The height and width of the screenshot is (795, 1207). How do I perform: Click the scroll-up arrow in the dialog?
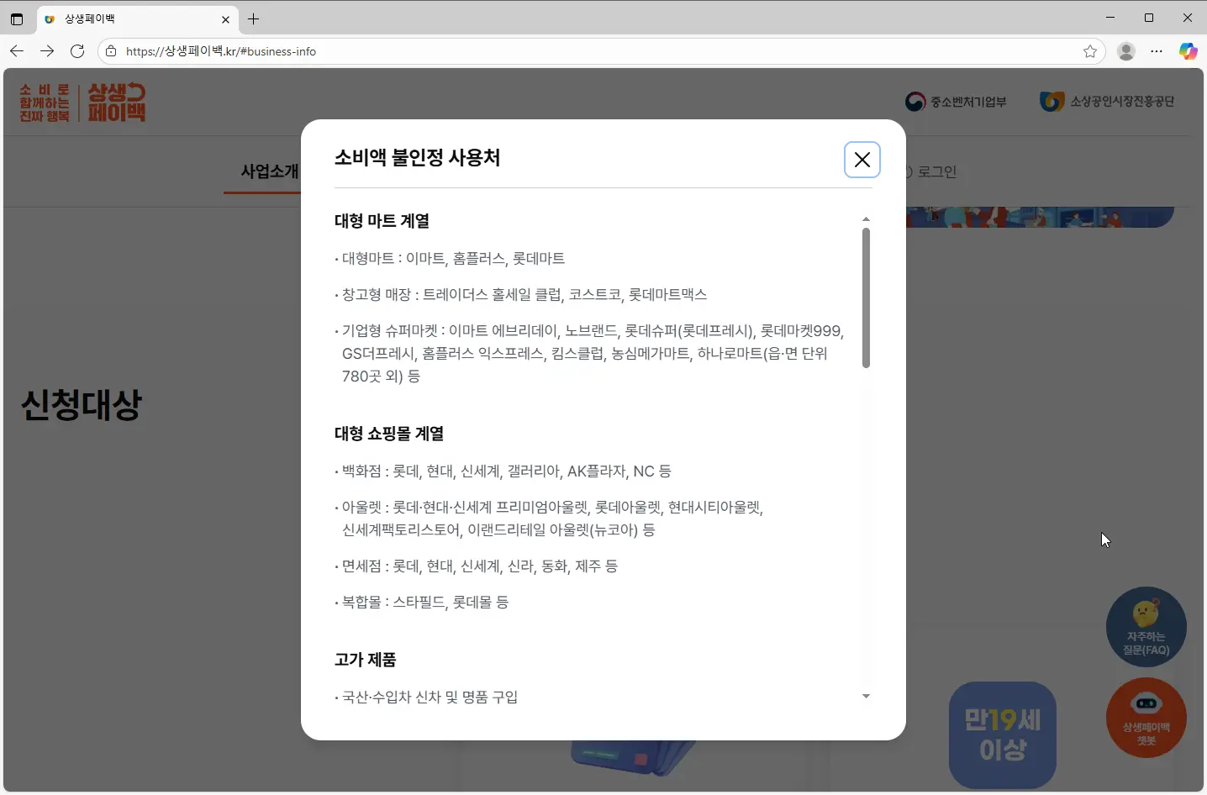click(x=867, y=218)
